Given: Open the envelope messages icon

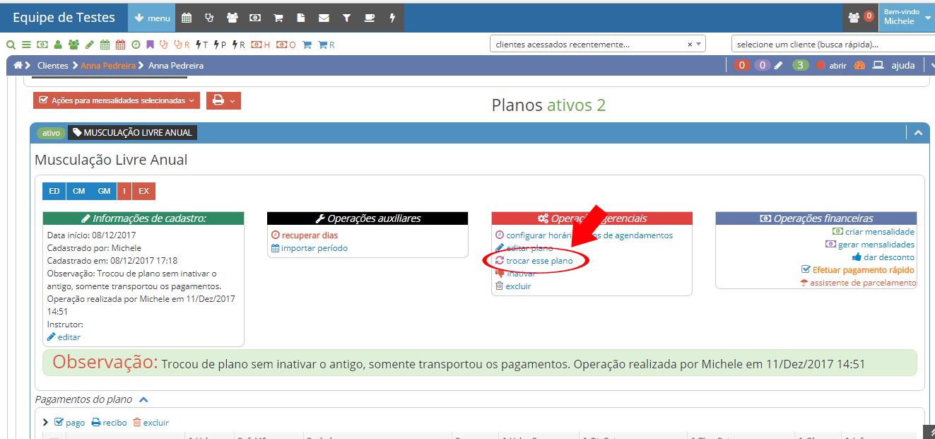Looking at the screenshot, I should tap(324, 18).
